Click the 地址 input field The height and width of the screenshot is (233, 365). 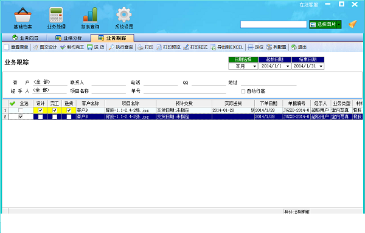click(x=269, y=83)
